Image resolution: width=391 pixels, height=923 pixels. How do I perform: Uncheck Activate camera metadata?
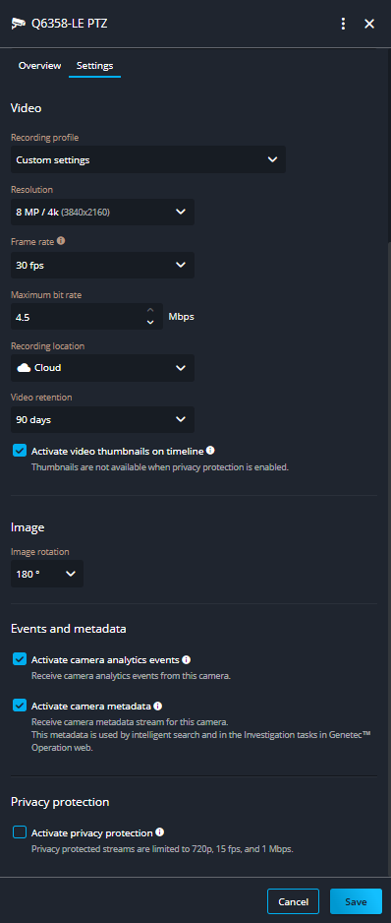click(x=20, y=706)
